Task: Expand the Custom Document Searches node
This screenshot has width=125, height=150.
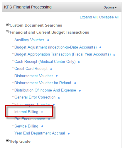Action: tap(7, 25)
